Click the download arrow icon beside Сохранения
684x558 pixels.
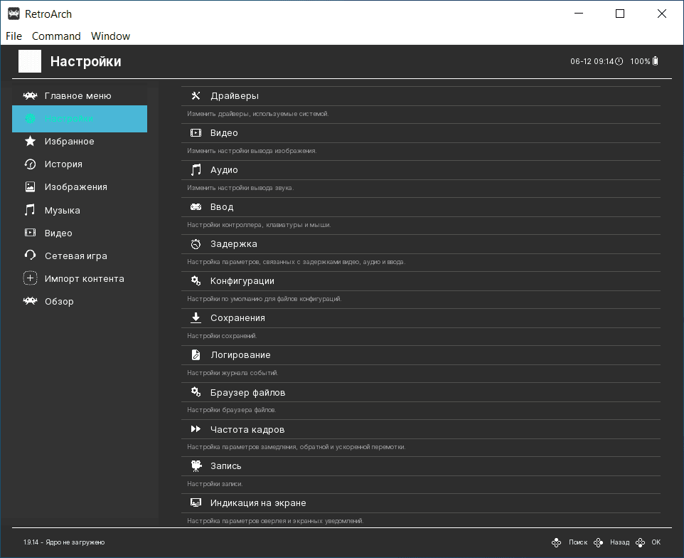point(196,318)
